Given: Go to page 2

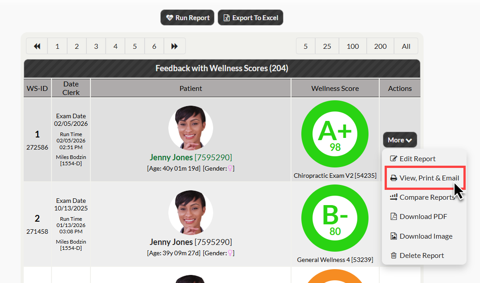Looking at the screenshot, I should click(77, 46).
